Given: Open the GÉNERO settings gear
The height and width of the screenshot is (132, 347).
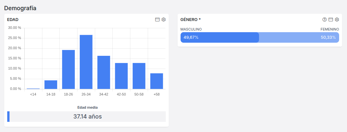Looking at the screenshot, I should point(336,20).
